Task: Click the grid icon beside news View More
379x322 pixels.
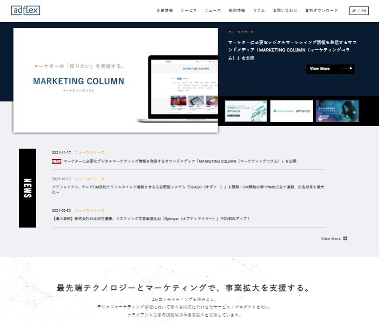Action: 346,238
